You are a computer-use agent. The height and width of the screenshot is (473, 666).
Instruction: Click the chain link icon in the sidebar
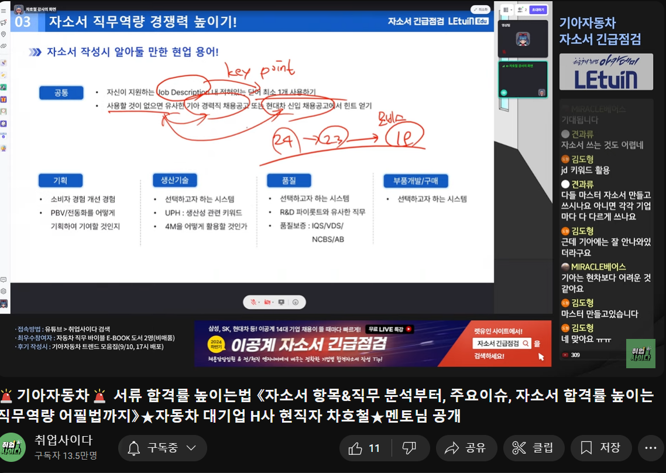coord(4,46)
